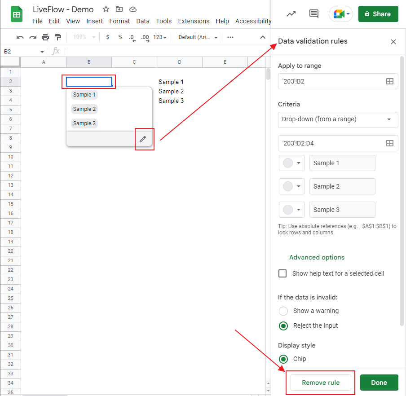Check the cloud save status icon

(x=133, y=9)
